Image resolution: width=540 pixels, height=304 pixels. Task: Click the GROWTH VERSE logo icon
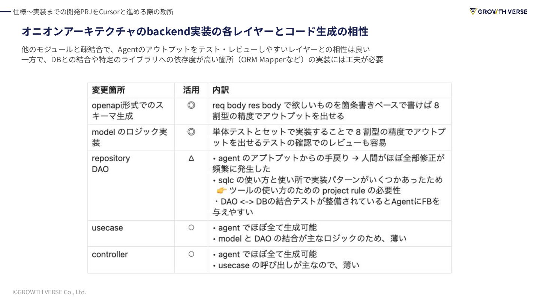click(473, 12)
